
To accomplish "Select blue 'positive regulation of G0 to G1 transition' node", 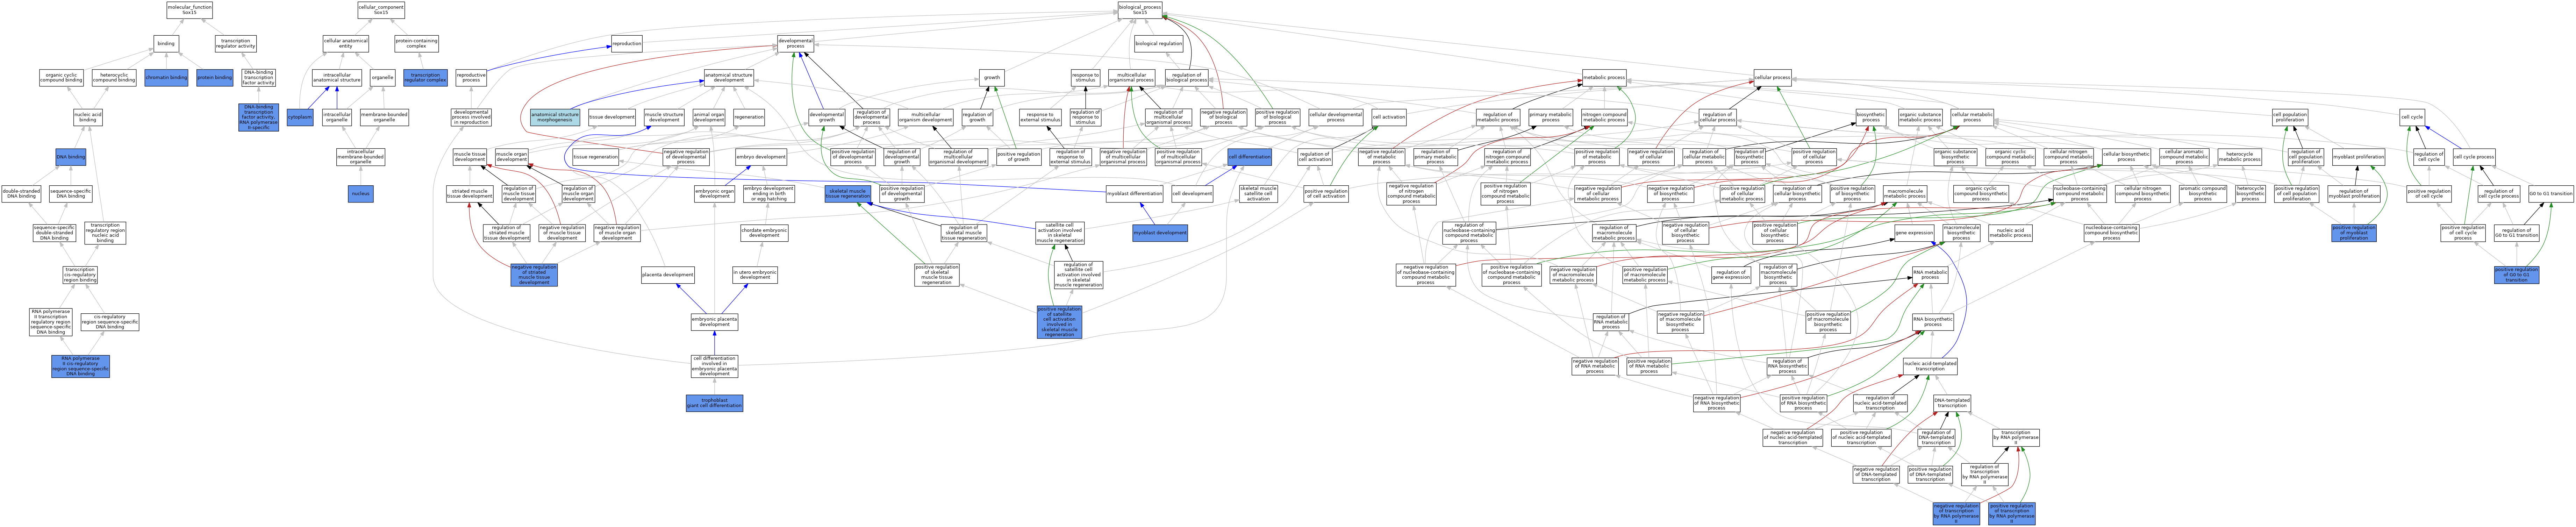I will (2516, 275).
